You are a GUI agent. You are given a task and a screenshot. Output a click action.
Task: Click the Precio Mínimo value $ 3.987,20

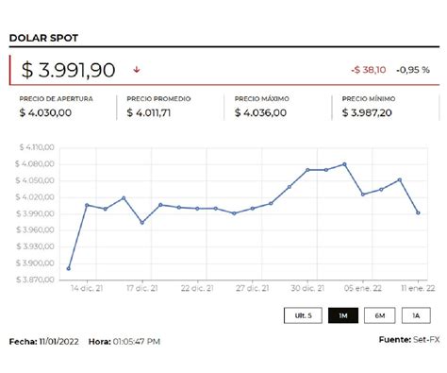pos(367,112)
